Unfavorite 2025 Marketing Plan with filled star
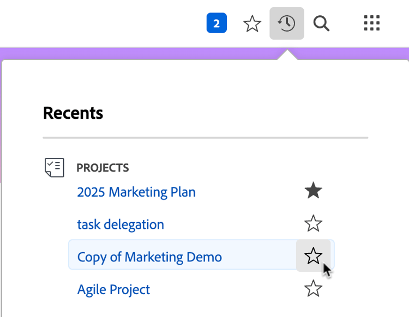409x317 pixels. click(313, 191)
